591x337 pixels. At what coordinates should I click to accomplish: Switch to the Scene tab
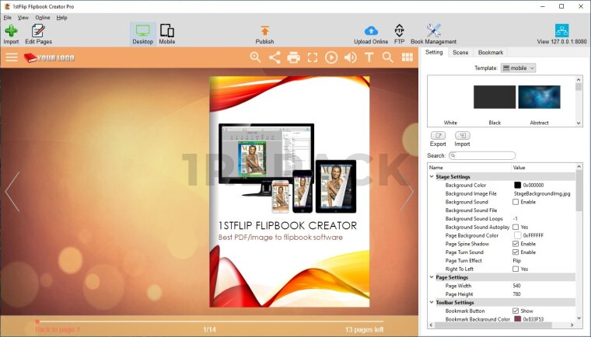460,52
